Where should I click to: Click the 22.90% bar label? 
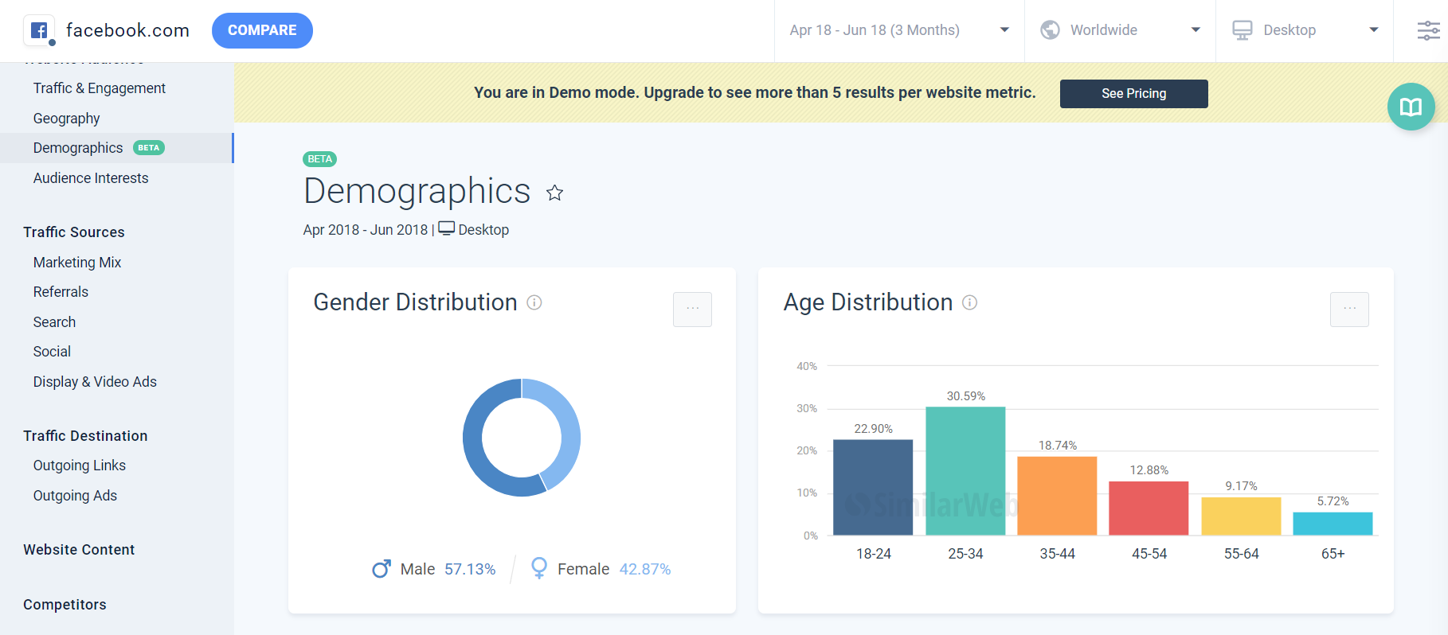pos(873,429)
